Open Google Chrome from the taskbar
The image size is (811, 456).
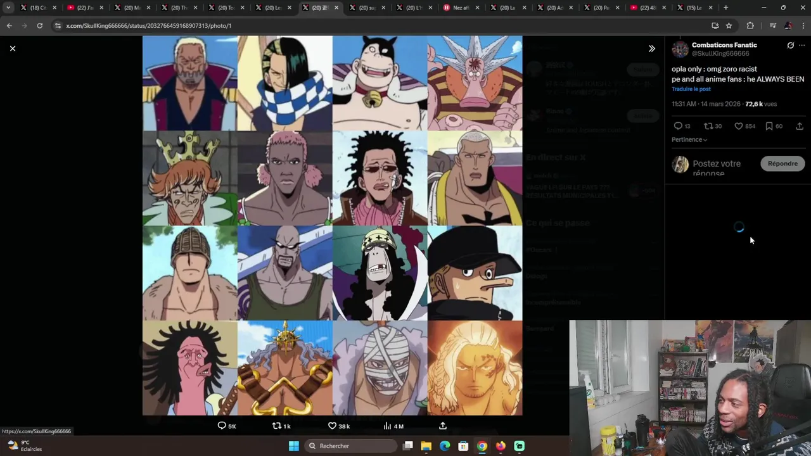[x=482, y=446]
